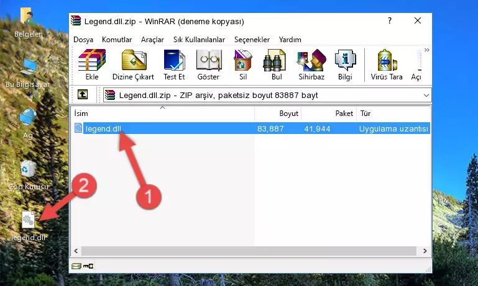The height and width of the screenshot is (286, 478).
Task: Start Virüs Tara virus scan
Action: (387, 65)
